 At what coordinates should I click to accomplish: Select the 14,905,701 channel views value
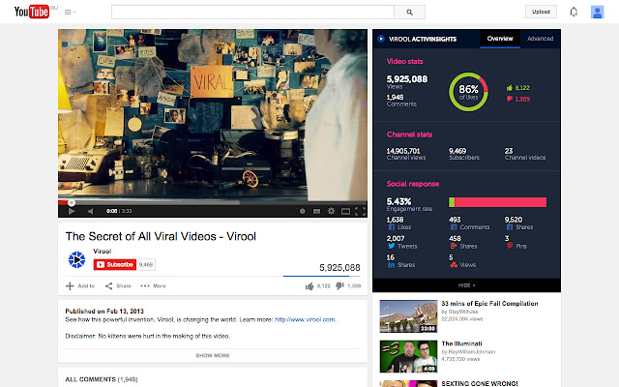pos(403,151)
